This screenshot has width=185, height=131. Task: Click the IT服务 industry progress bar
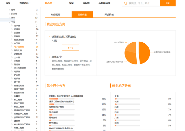point(62,99)
